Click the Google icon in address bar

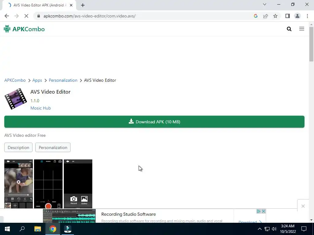click(255, 16)
